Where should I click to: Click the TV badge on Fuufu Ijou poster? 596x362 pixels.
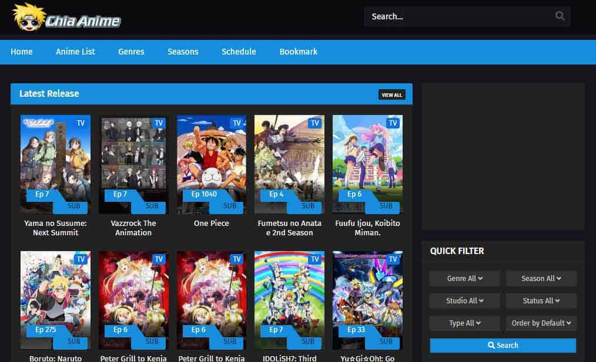[393, 123]
